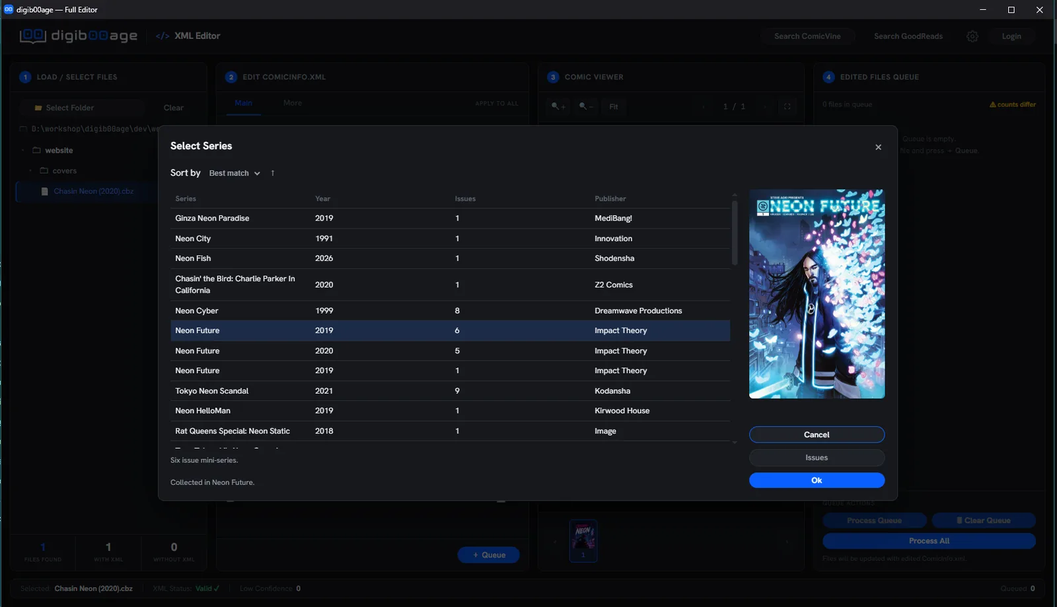Select Neon Future 2020 with 5 issues
The image size is (1057, 607).
tap(450, 351)
